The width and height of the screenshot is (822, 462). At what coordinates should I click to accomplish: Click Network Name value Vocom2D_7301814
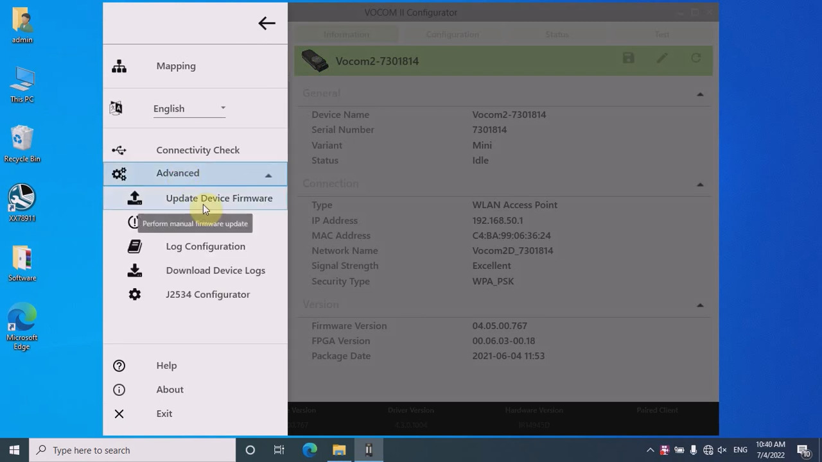tap(512, 250)
